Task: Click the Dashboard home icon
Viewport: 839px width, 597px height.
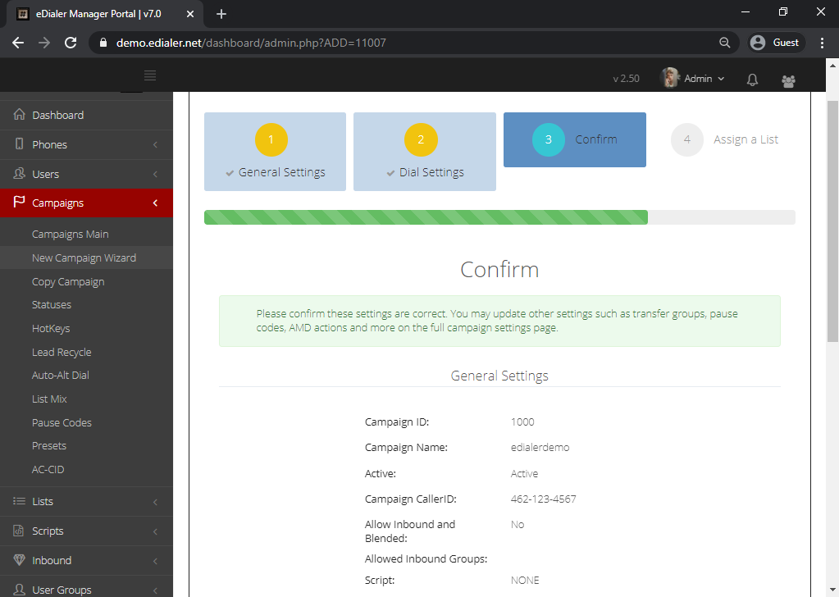Action: click(19, 115)
